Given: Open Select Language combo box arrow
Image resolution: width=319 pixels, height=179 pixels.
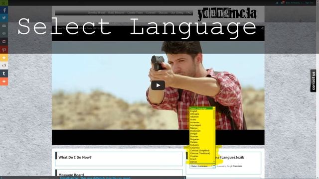Looking at the screenshot, I should 214,166.
